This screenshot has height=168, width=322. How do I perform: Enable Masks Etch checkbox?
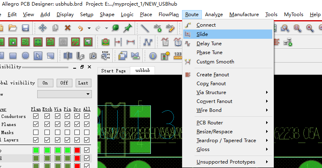[x=47, y=132]
